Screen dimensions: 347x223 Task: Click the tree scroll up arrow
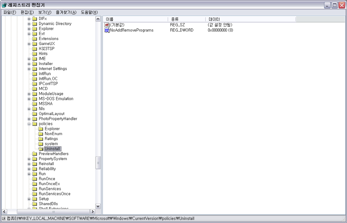tap(98, 19)
